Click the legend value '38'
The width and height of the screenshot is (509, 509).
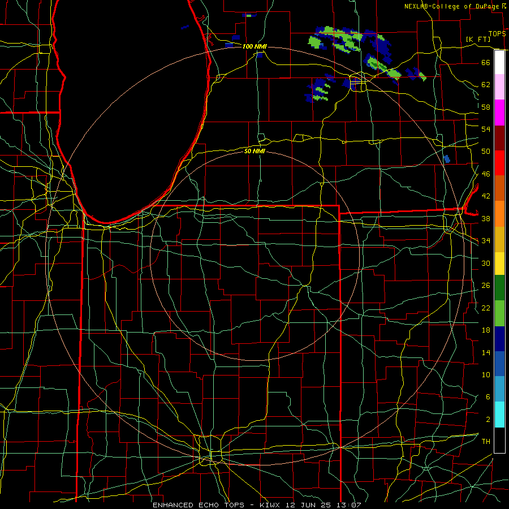pos(486,219)
